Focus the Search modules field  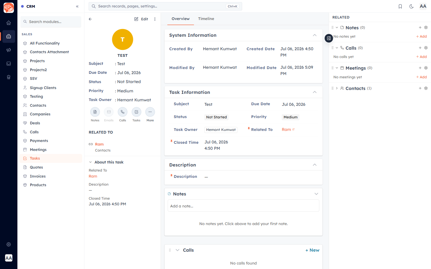click(51, 22)
